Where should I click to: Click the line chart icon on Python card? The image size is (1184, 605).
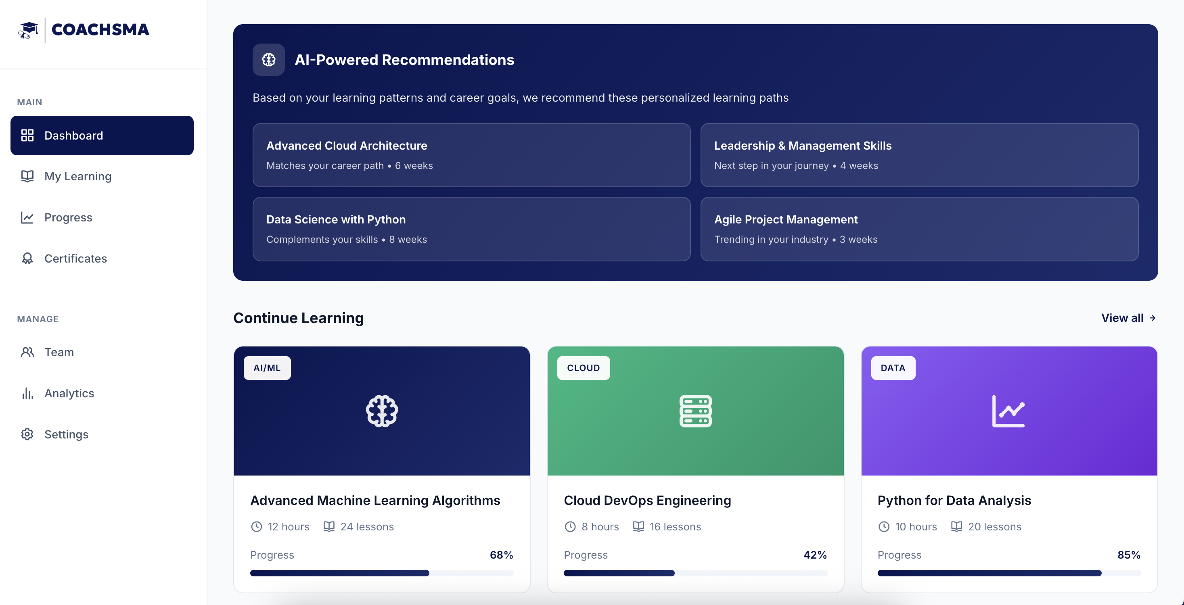pos(1009,411)
